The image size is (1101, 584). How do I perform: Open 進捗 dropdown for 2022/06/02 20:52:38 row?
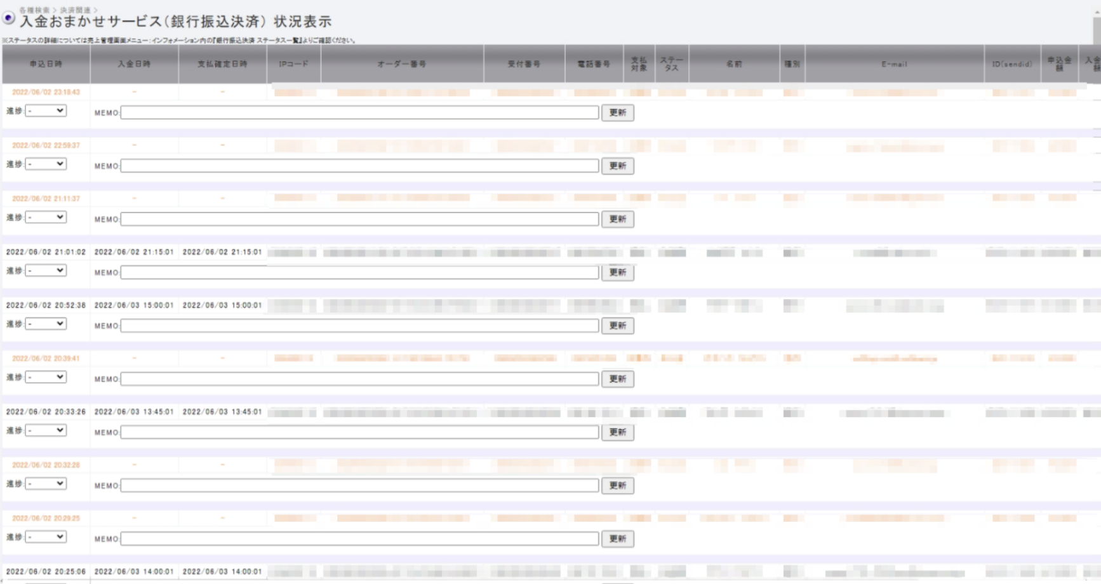pyautogui.click(x=46, y=324)
